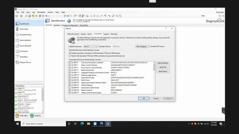Viewport: 239px width, 134px height.
Task: Switch to the Server tab in Options
Action: pyautogui.click(x=90, y=34)
